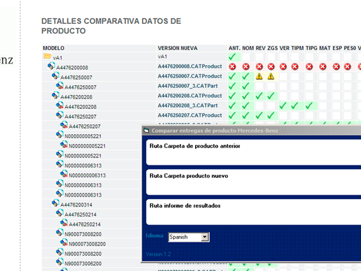Select the Spanish language combo box
361x271 pixels.
(188, 237)
